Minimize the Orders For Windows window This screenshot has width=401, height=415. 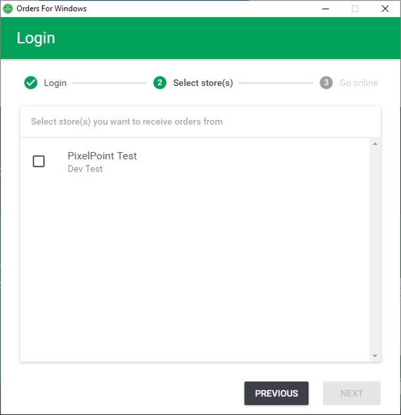coord(325,9)
